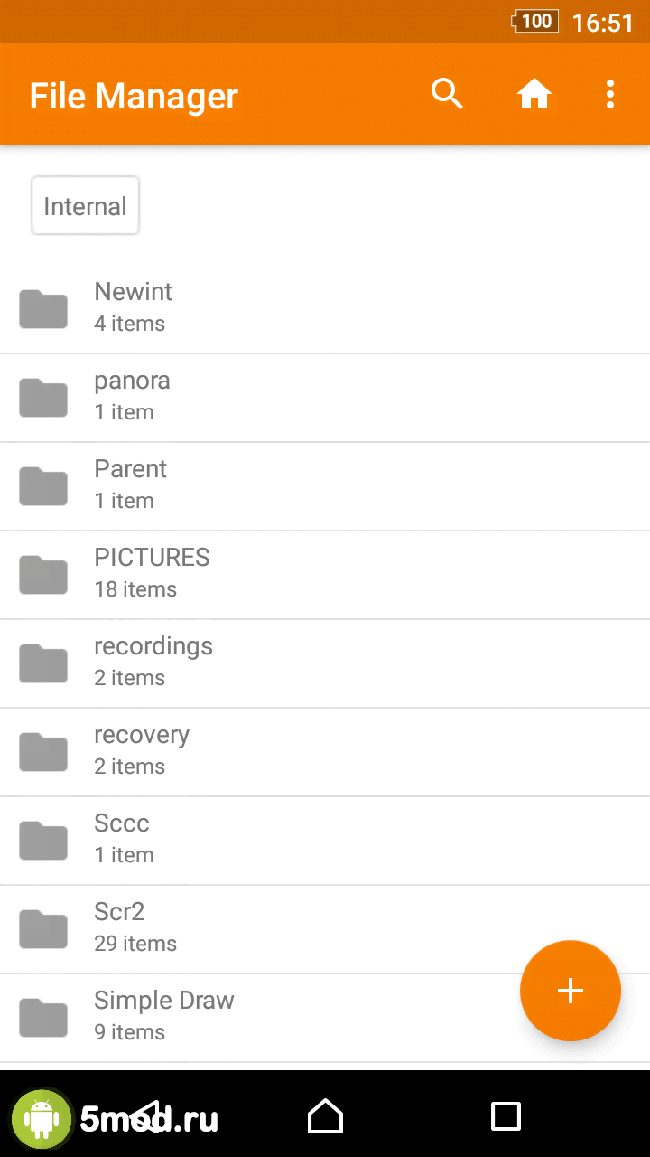Open the Sccc folder
Image resolution: width=650 pixels, height=1157 pixels.
pyautogui.click(x=325, y=840)
